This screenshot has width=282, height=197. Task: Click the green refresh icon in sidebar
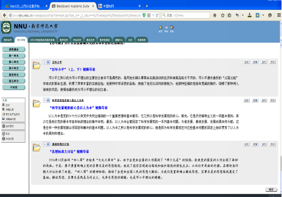(x=4, y=134)
